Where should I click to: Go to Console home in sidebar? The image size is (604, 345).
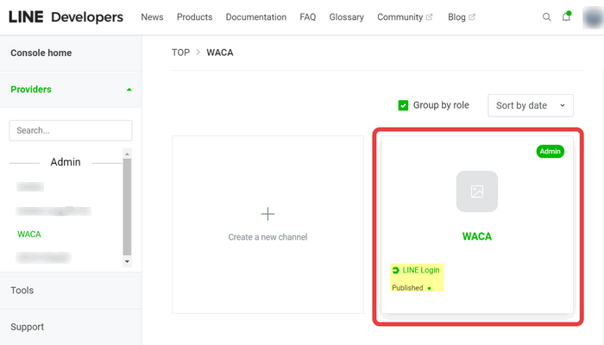(41, 53)
